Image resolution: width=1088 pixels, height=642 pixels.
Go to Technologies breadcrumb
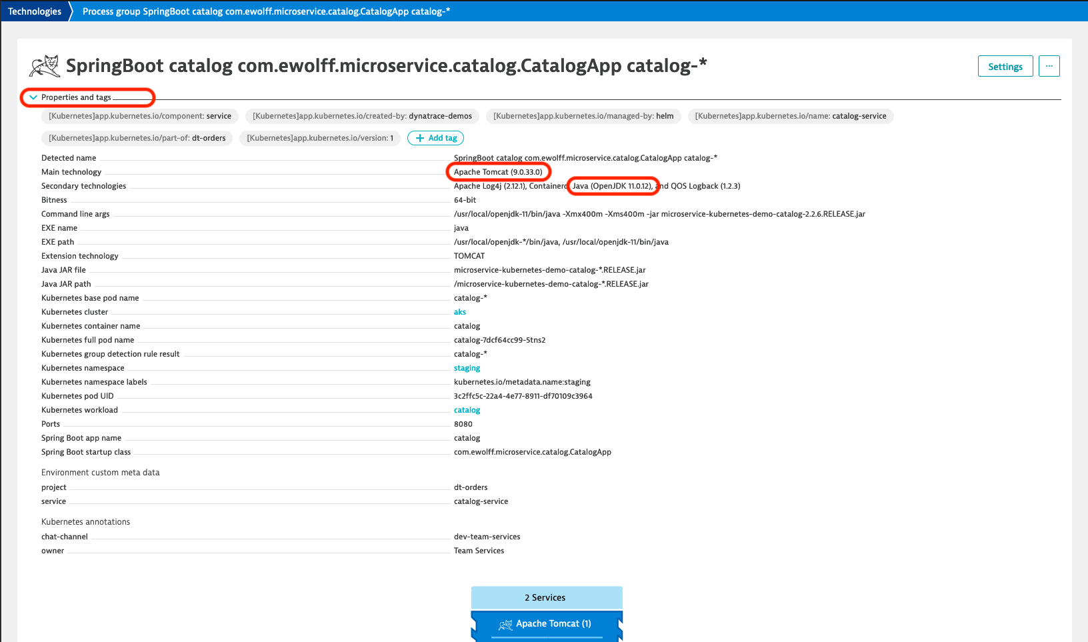pyautogui.click(x=35, y=11)
